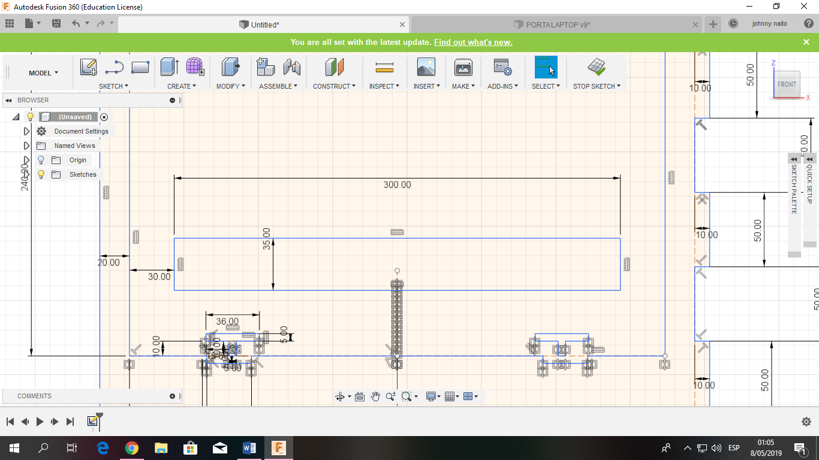Open the Measure inspect tool icon
This screenshot has width=819, height=460.
pyautogui.click(x=384, y=67)
